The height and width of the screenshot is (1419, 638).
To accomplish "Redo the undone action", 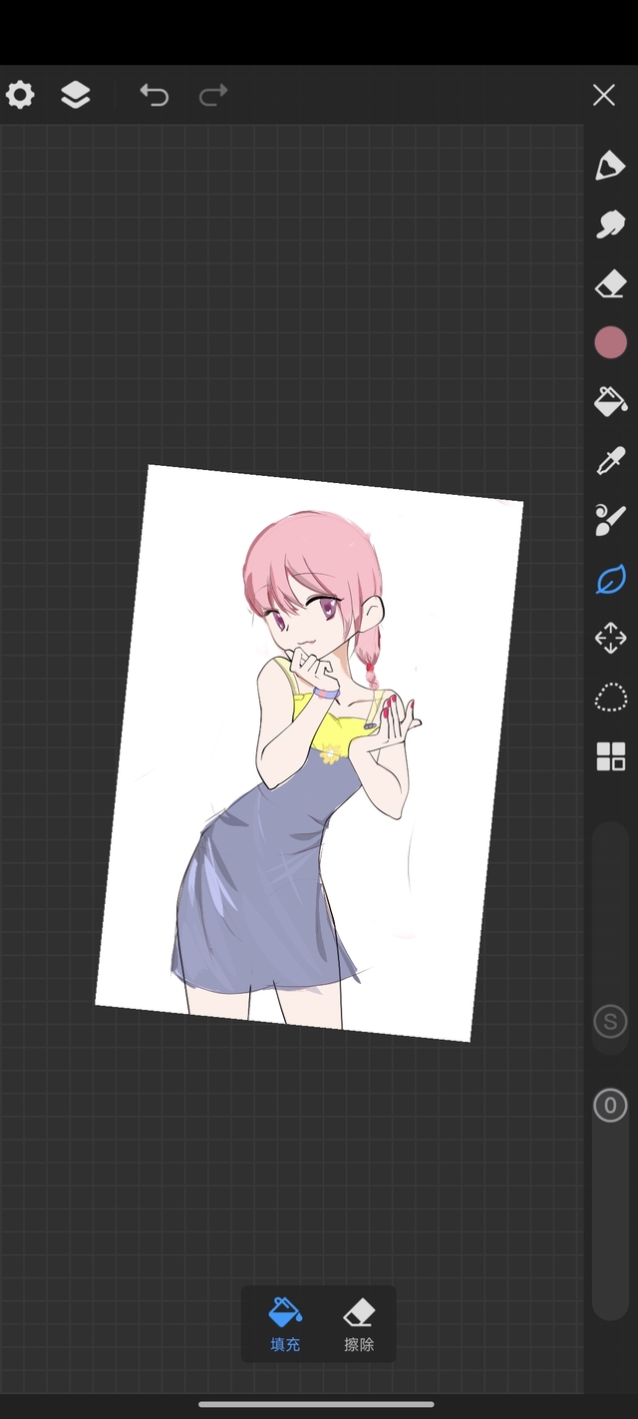I will click(213, 95).
